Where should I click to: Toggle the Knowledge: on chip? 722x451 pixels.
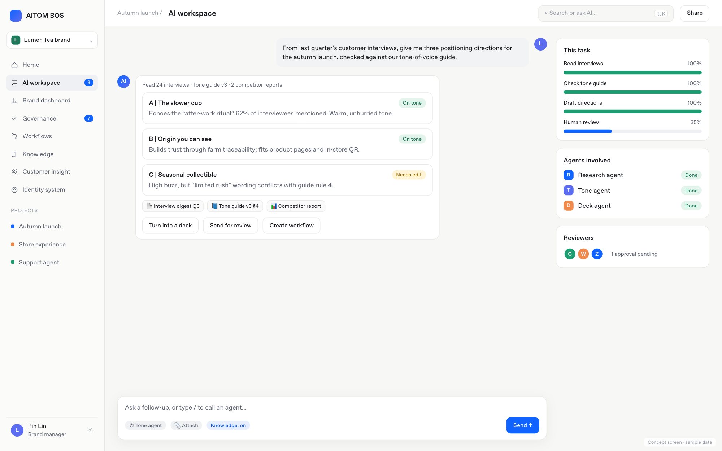point(228,425)
